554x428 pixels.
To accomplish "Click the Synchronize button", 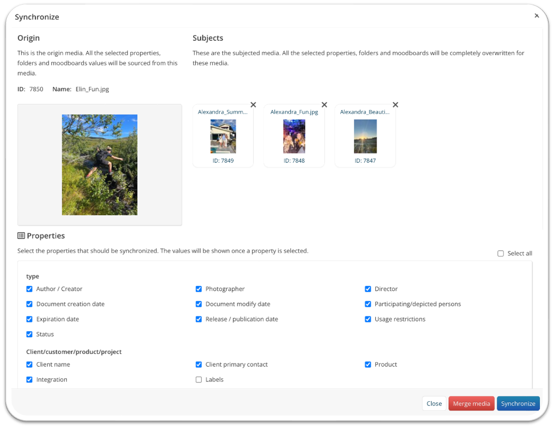I will (518, 403).
